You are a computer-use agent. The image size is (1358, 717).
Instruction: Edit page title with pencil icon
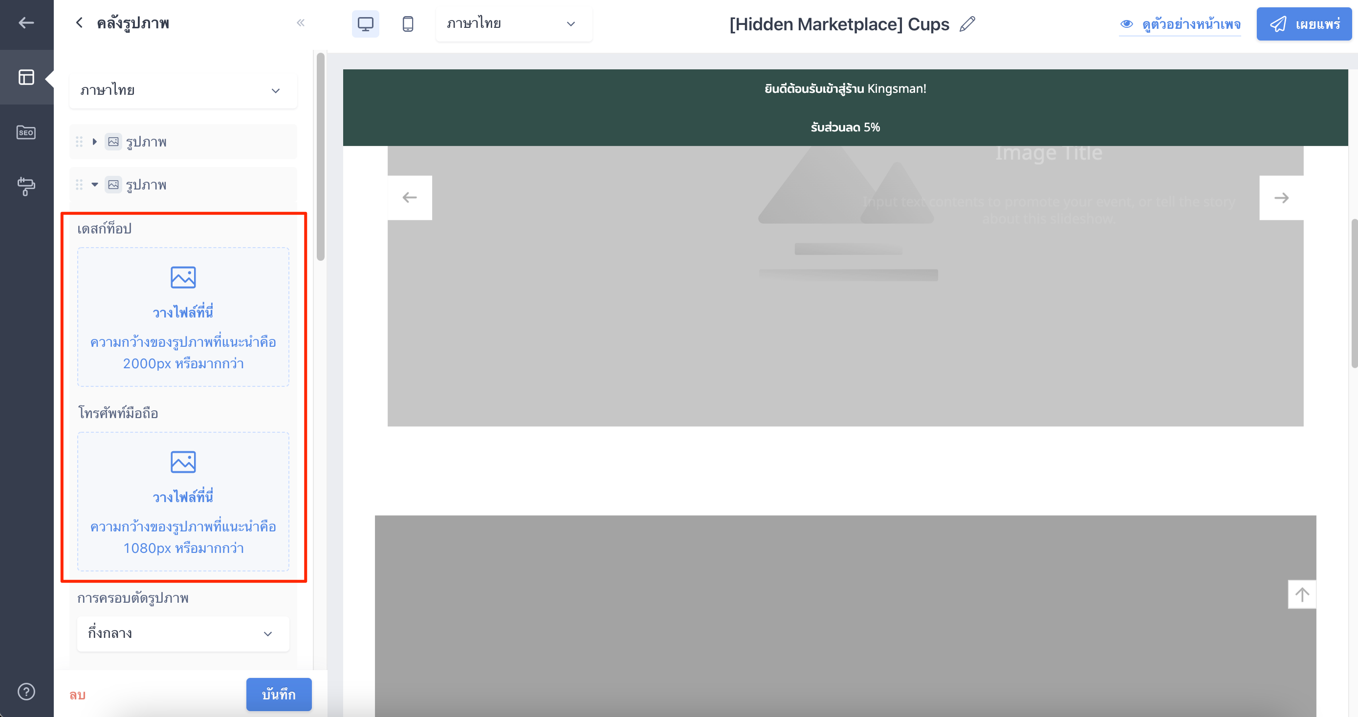tap(967, 24)
